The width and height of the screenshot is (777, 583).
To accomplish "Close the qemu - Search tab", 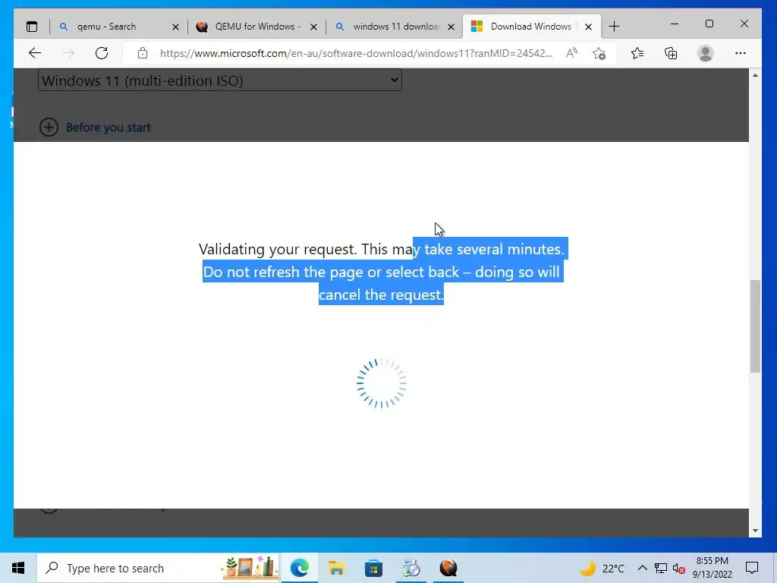I will click(x=175, y=27).
